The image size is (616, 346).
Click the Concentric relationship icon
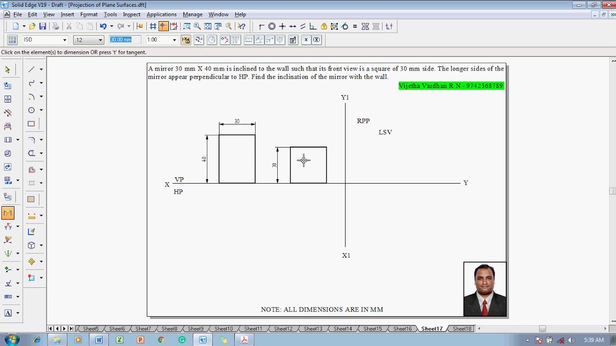pyautogui.click(x=272, y=26)
